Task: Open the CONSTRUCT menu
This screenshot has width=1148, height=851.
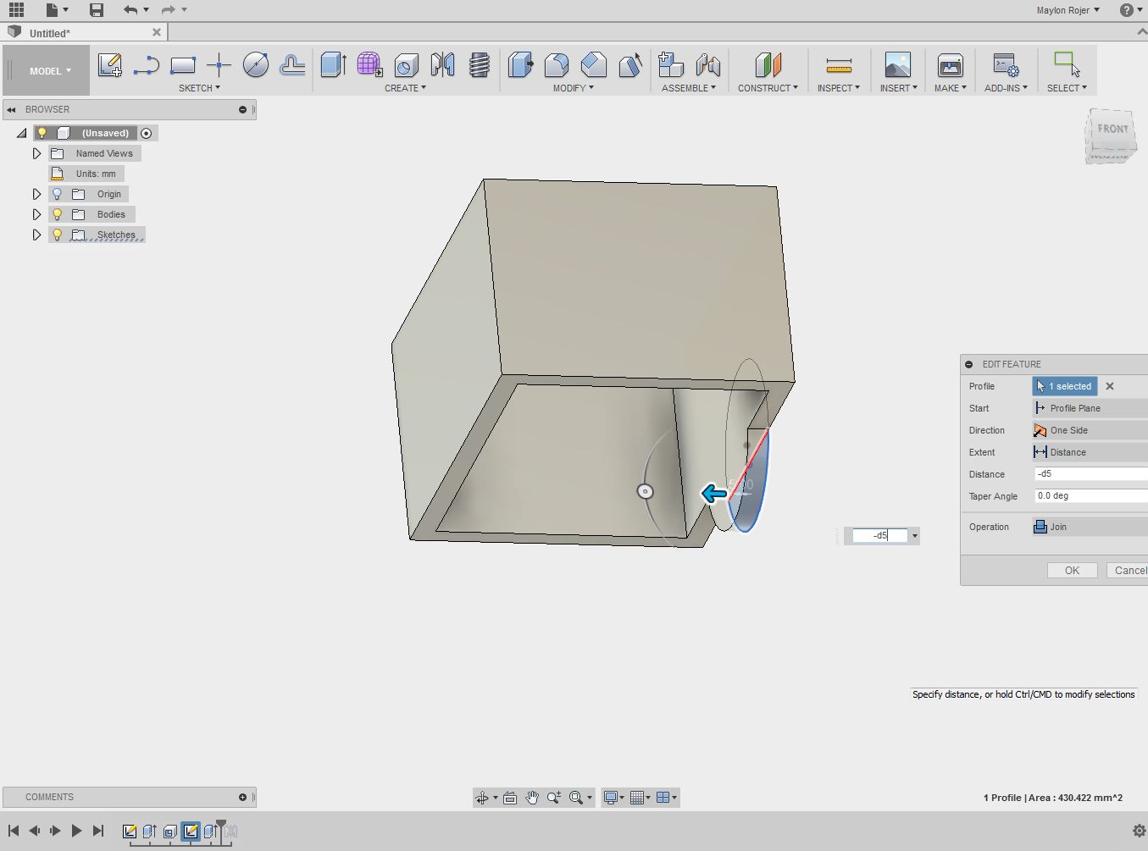Action: [x=767, y=88]
